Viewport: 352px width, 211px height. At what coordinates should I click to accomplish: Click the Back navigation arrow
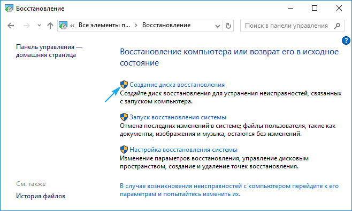point(11,26)
